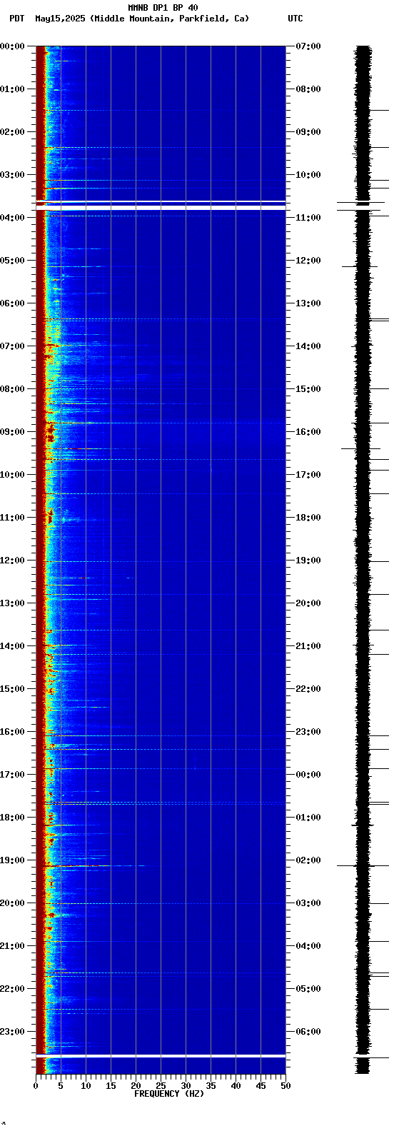
Task: Click the 10:00 label on the PDT axis
Action: pos(13,475)
